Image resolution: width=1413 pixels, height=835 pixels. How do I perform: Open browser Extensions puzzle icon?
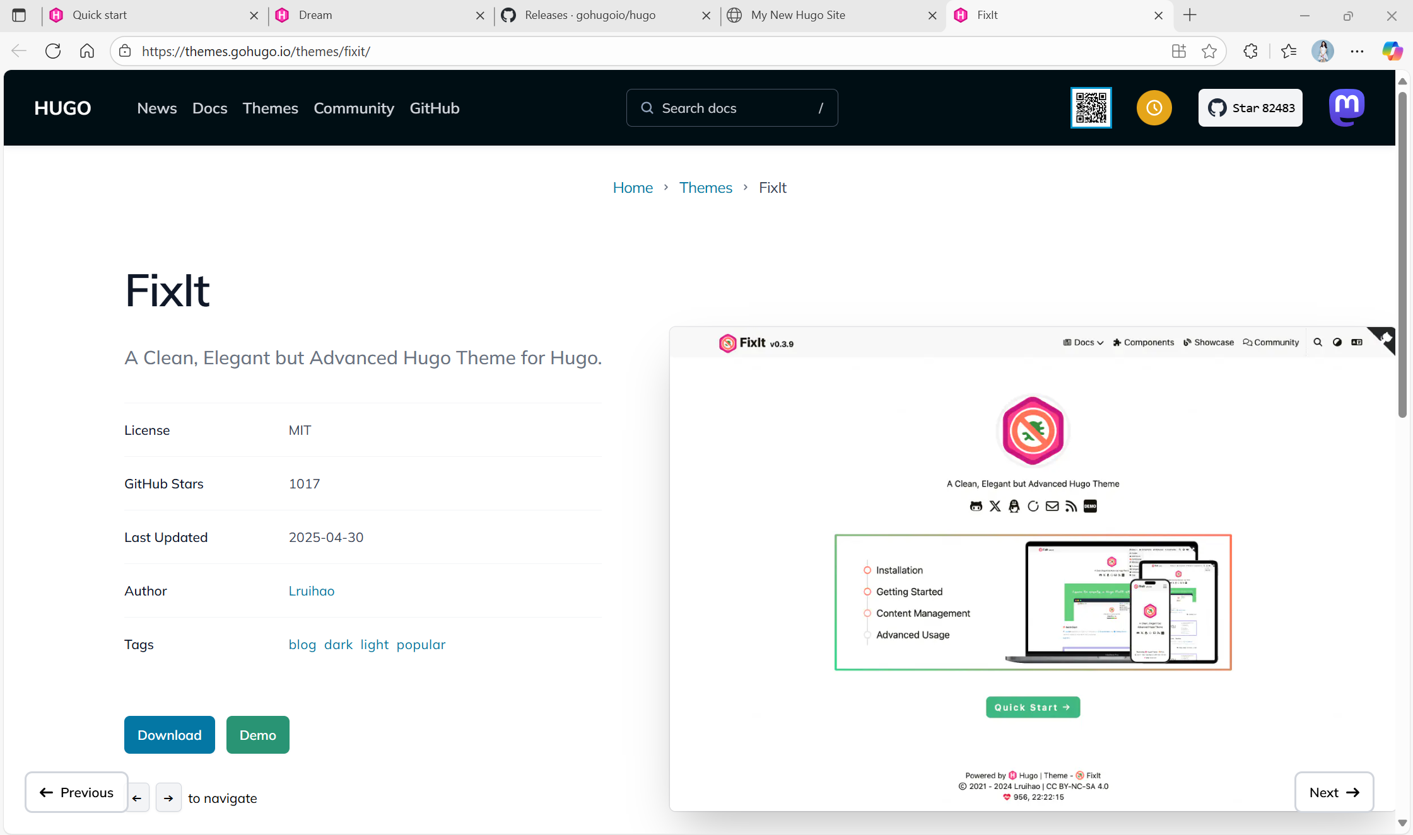point(1250,51)
